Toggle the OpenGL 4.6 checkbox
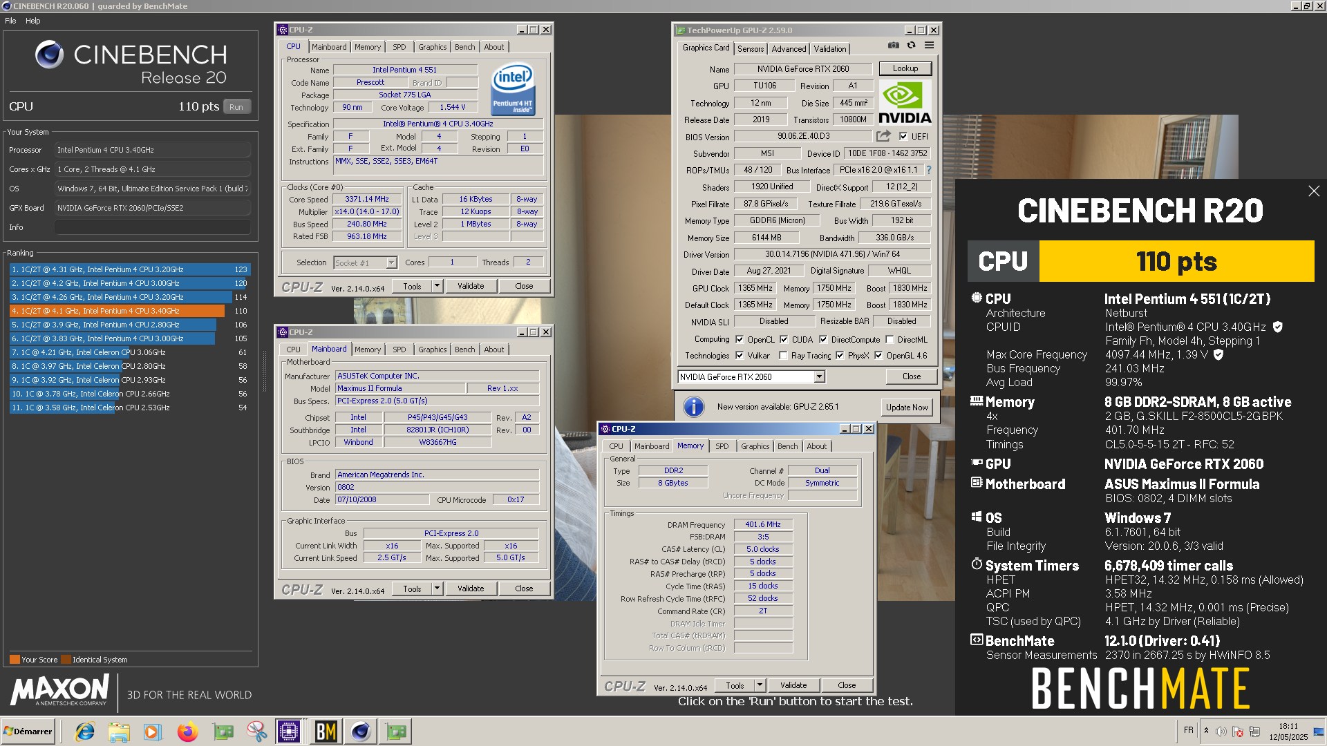 (x=878, y=356)
